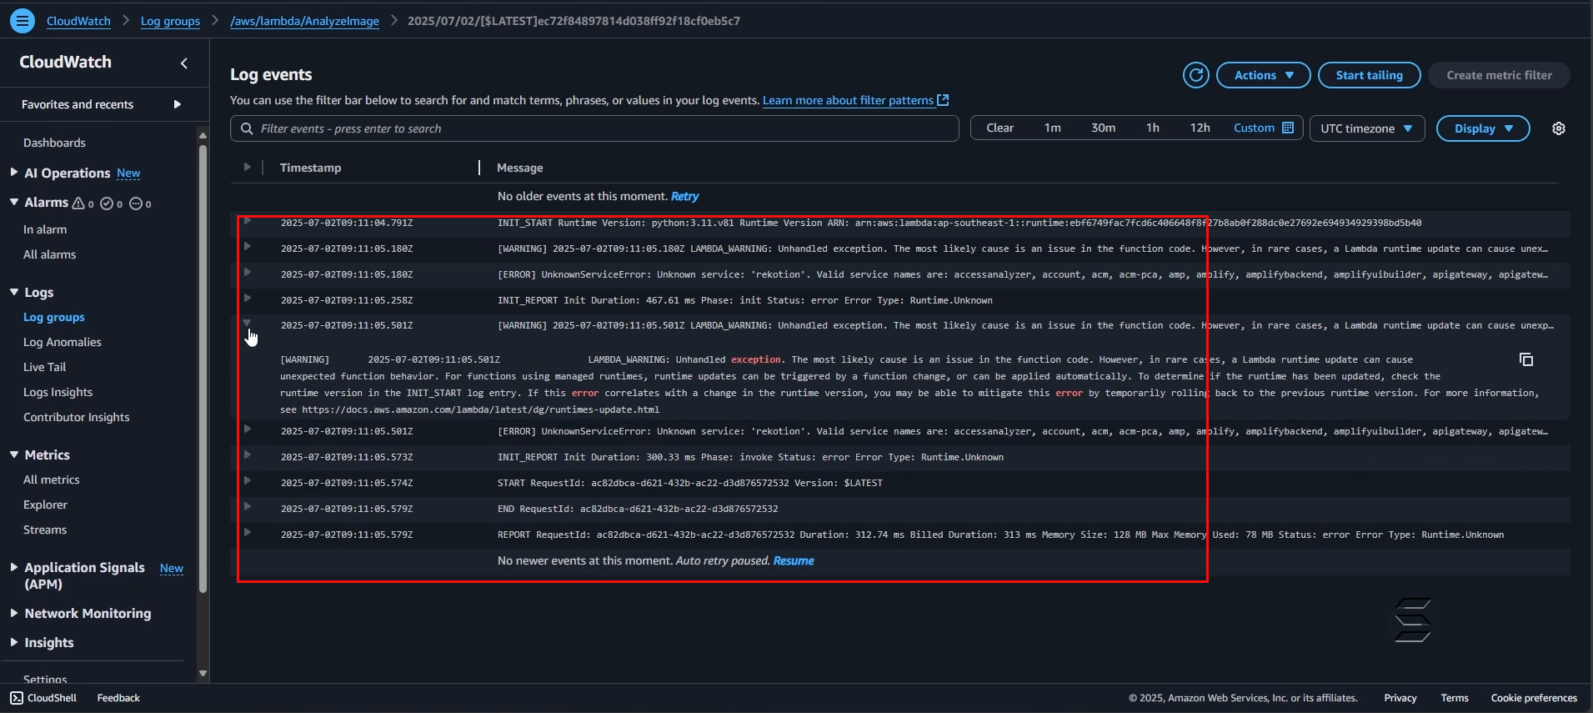This screenshot has height=713, width=1593.
Task: Open Streams sidebar item
Action: pyautogui.click(x=45, y=530)
